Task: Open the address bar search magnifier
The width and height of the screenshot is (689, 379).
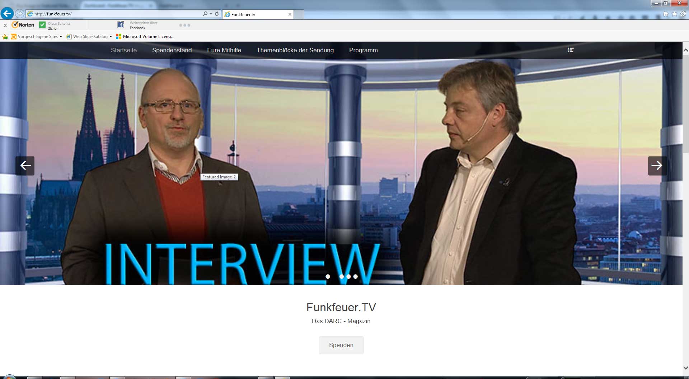Action: (x=205, y=14)
